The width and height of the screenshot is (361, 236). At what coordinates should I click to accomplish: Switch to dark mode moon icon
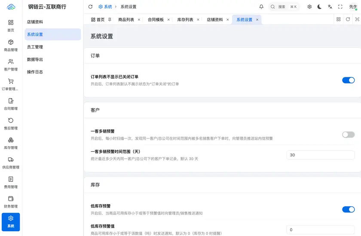320,7
